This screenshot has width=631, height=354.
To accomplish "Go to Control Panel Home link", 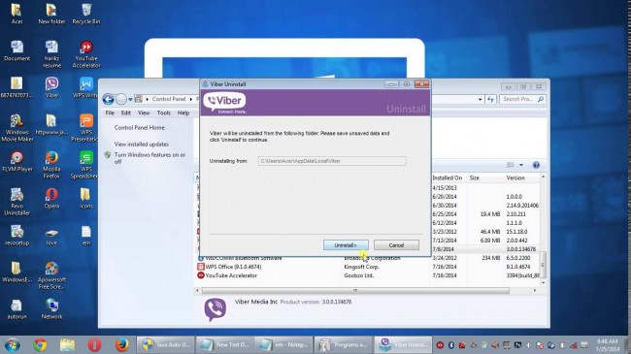I will [139, 127].
